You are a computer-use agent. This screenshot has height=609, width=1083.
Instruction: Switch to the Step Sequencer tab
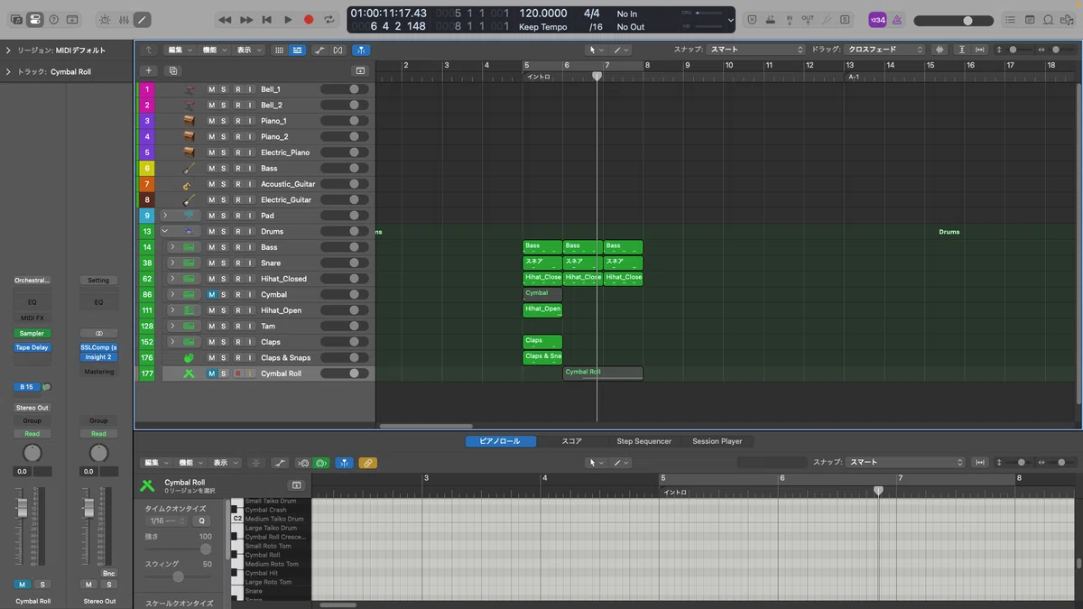(x=643, y=441)
